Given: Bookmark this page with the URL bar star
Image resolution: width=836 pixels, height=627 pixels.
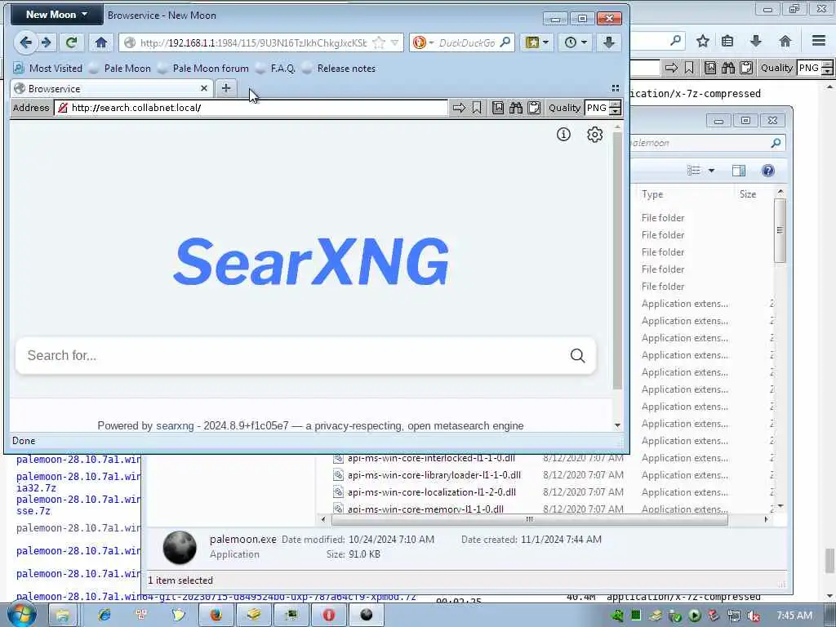Looking at the screenshot, I should pos(379,42).
